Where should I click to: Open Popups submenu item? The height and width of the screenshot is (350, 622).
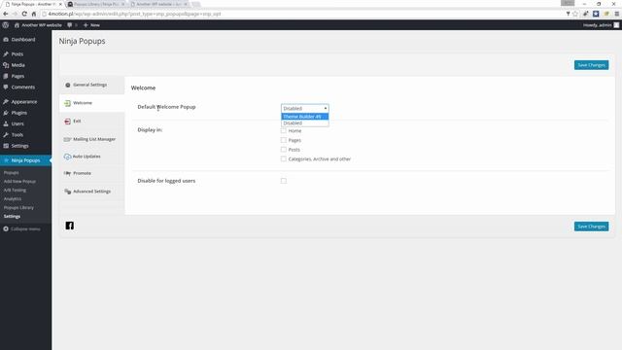(11, 173)
